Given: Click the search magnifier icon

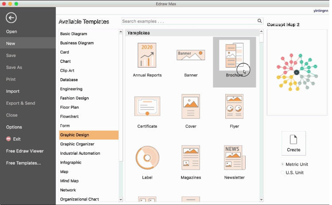Looking at the screenshot, I should 260,21.
